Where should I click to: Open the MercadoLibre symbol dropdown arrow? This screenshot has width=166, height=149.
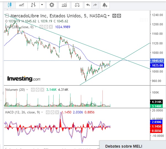point(108,16)
